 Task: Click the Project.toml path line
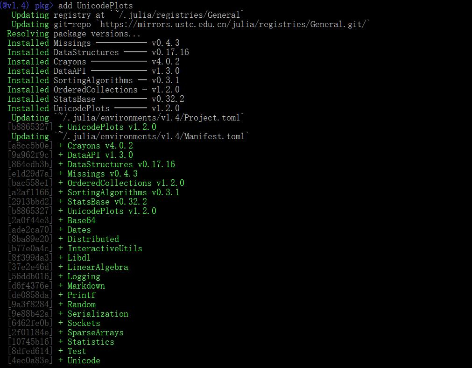pyautogui.click(x=148, y=118)
